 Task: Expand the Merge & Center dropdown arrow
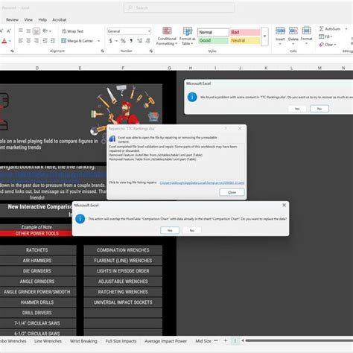(99, 41)
